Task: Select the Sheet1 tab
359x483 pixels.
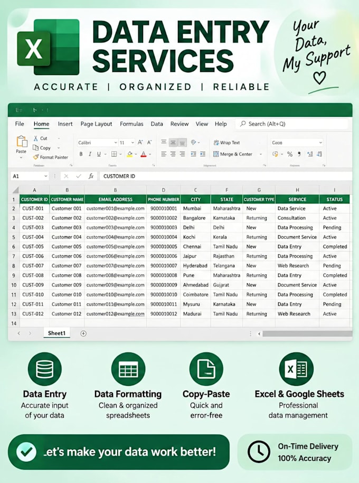Action: pos(56,333)
